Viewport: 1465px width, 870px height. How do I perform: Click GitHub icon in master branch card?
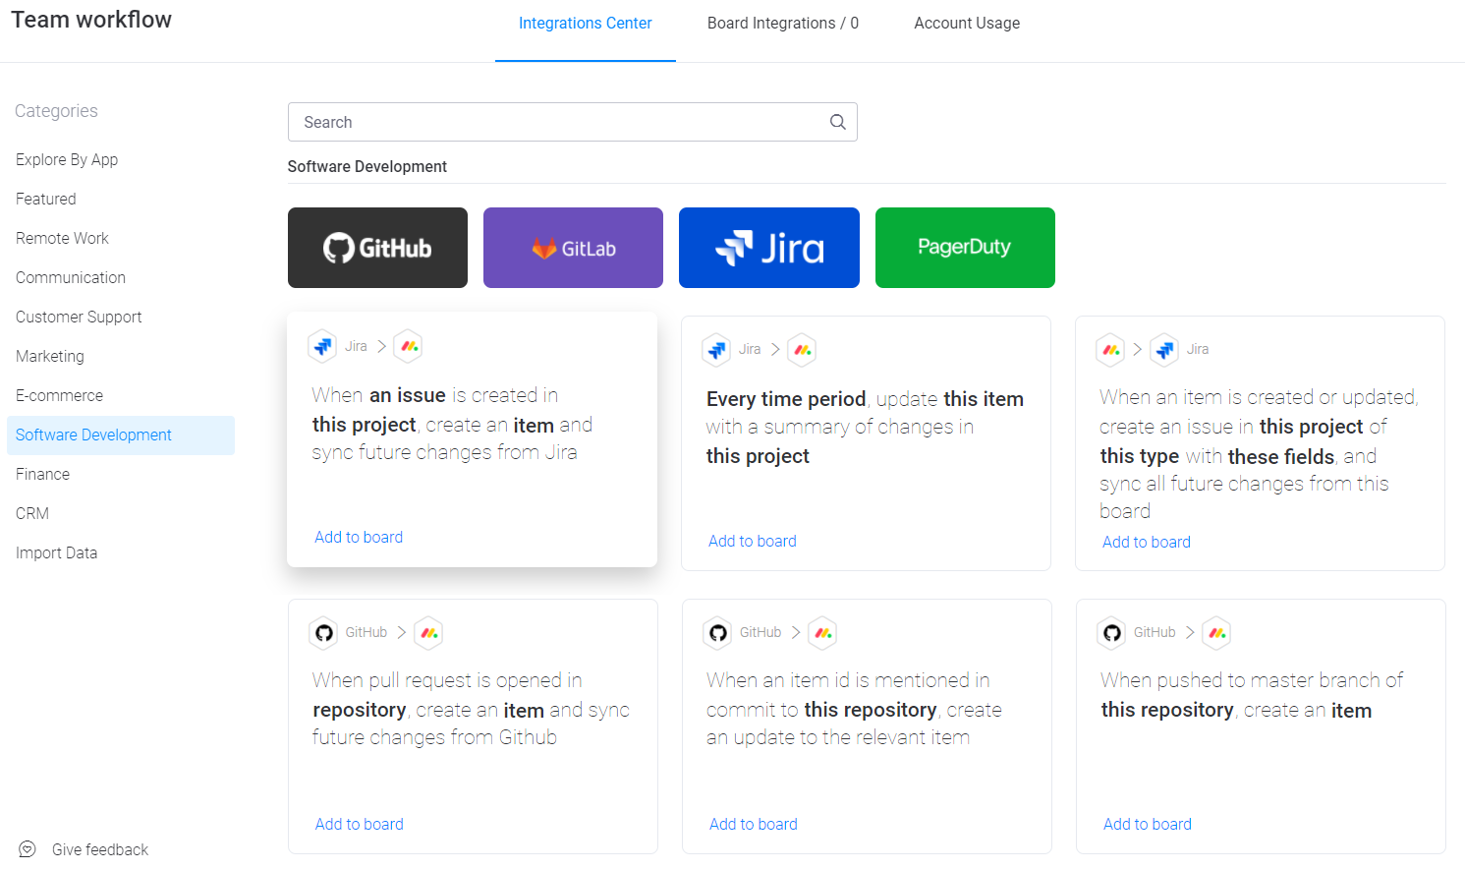[1112, 633]
